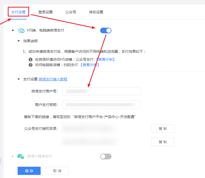Screen dimensions: 205x178
Task: Click the 取消 button
Action: point(57,171)
